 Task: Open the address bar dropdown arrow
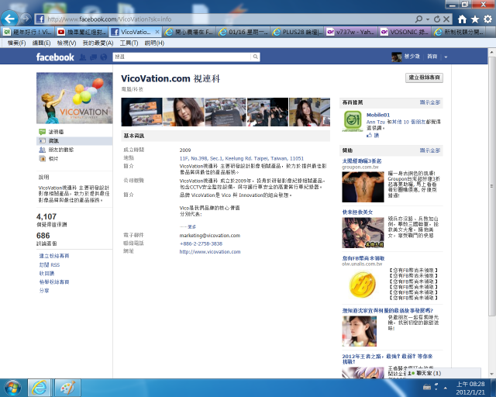pyautogui.click(x=428, y=19)
